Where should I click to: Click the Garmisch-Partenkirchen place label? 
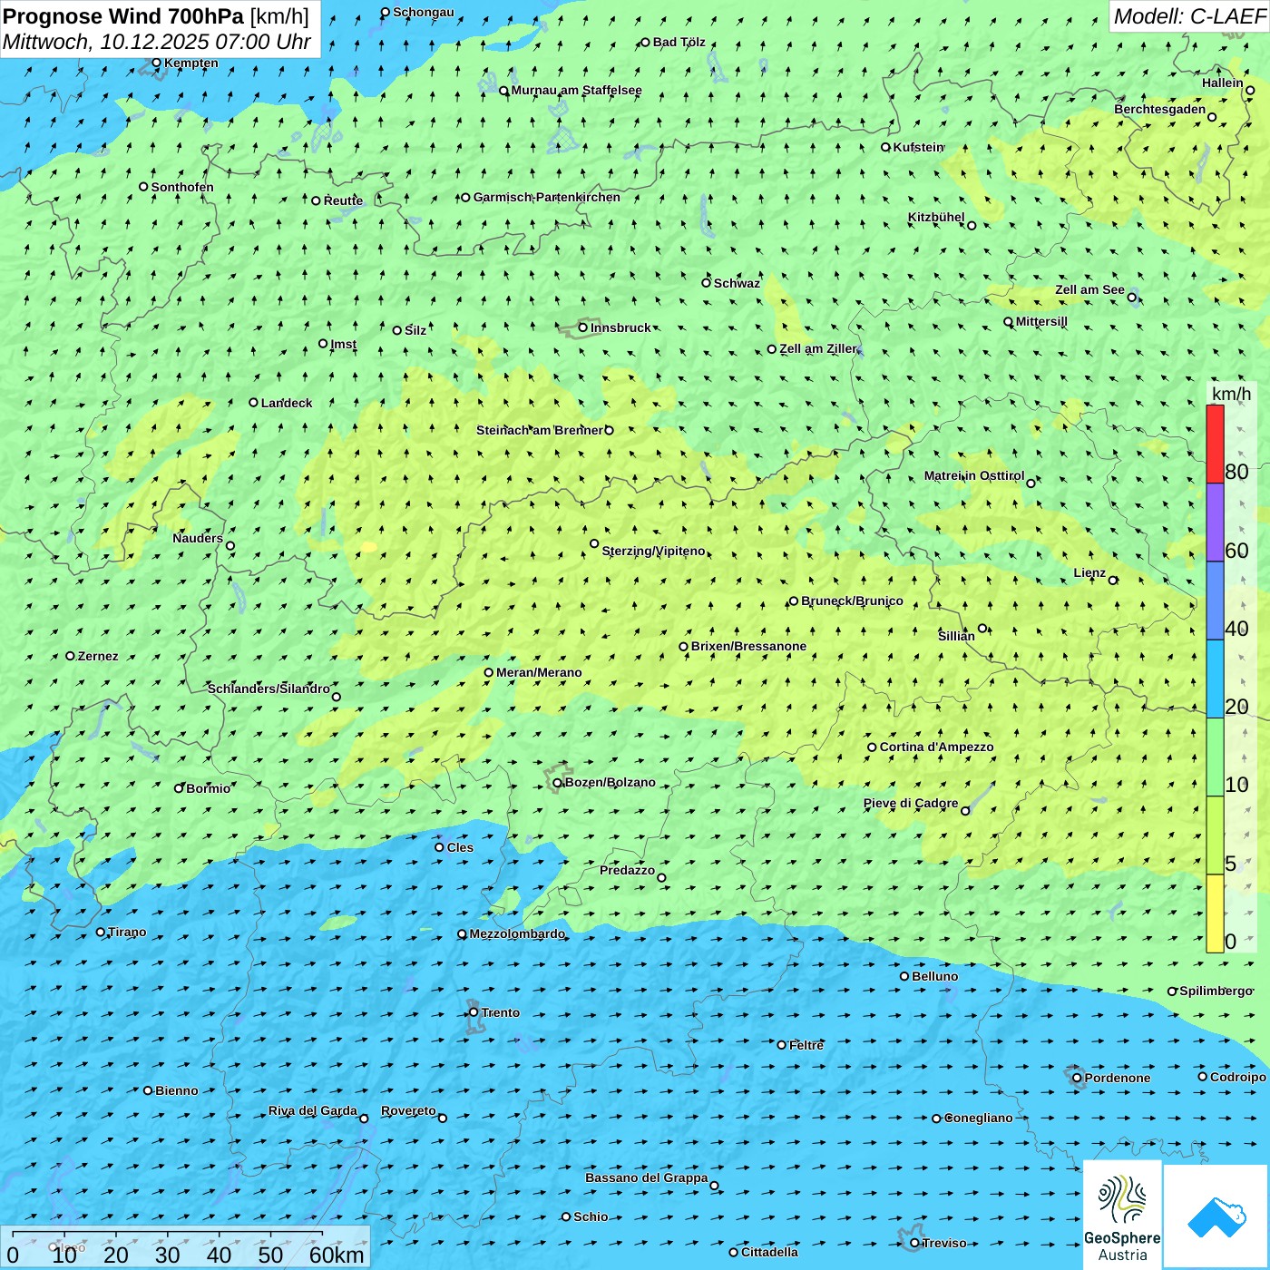point(546,197)
